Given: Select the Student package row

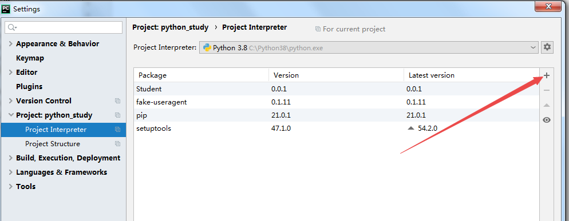Looking at the screenshot, I should tap(337, 89).
